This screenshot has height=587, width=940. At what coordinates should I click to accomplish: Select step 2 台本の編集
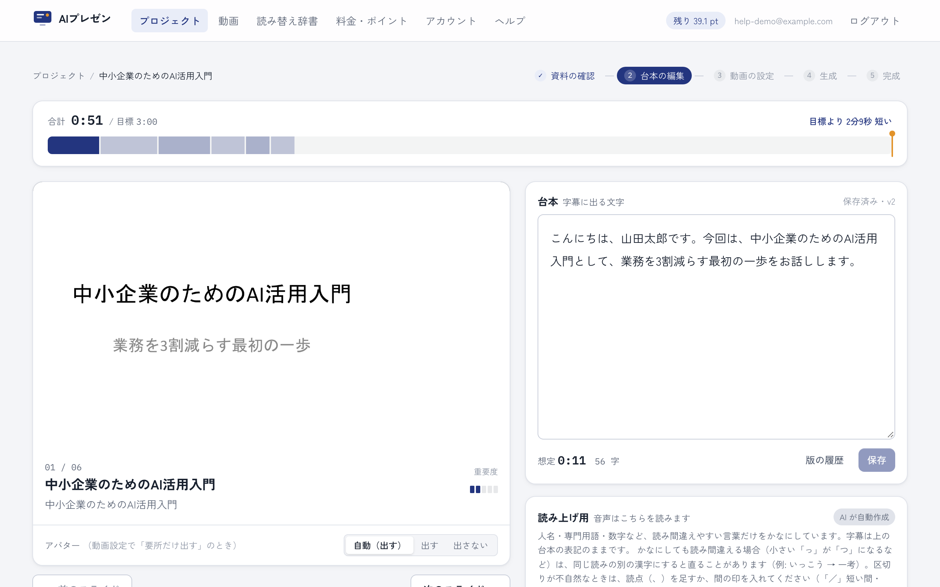click(x=654, y=76)
